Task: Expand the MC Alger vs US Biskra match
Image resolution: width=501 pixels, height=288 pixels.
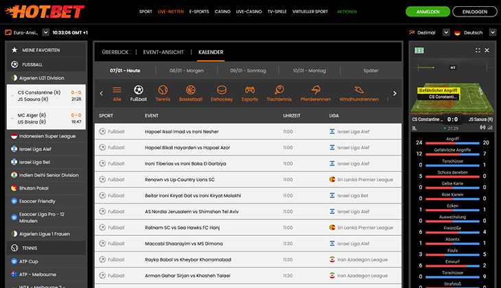Action: [12, 118]
